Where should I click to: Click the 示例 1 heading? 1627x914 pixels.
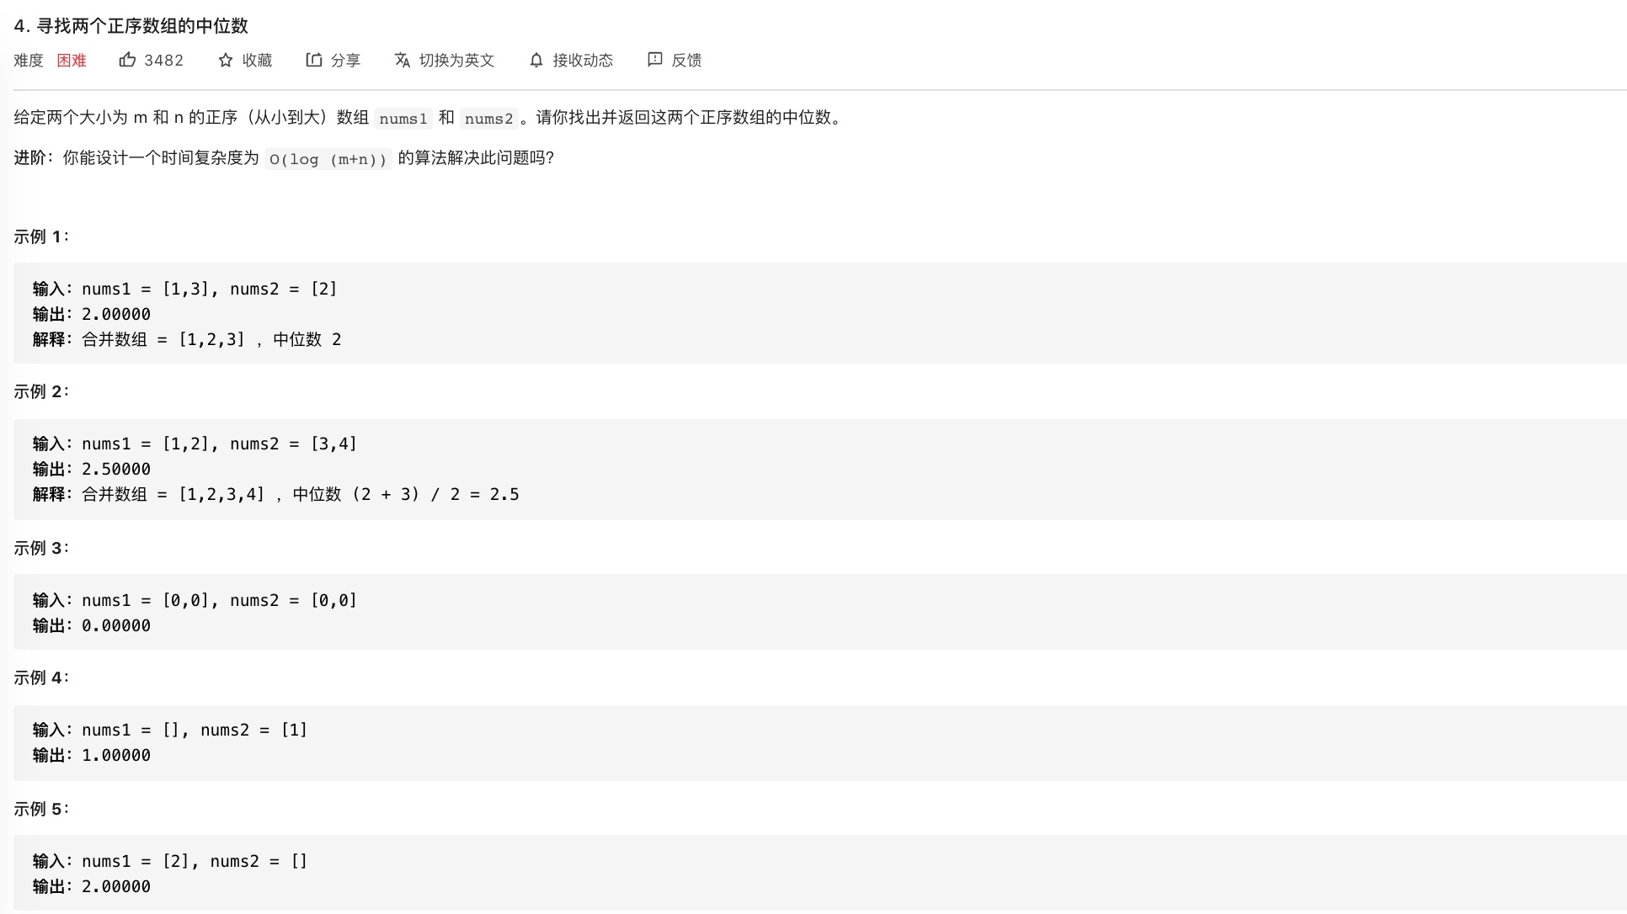pos(41,236)
